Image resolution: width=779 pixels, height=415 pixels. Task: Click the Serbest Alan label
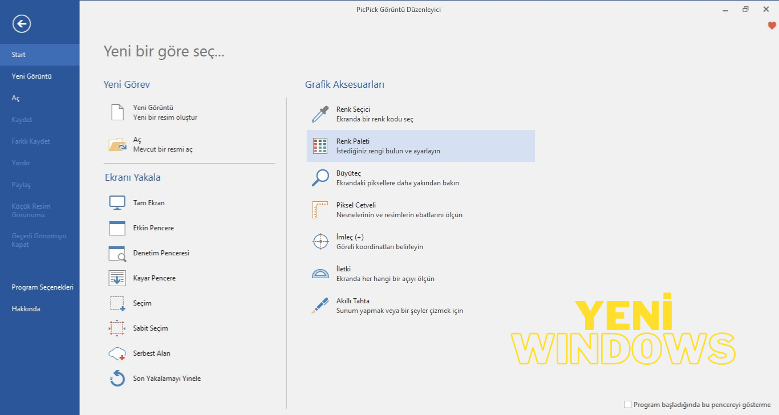pyautogui.click(x=152, y=353)
